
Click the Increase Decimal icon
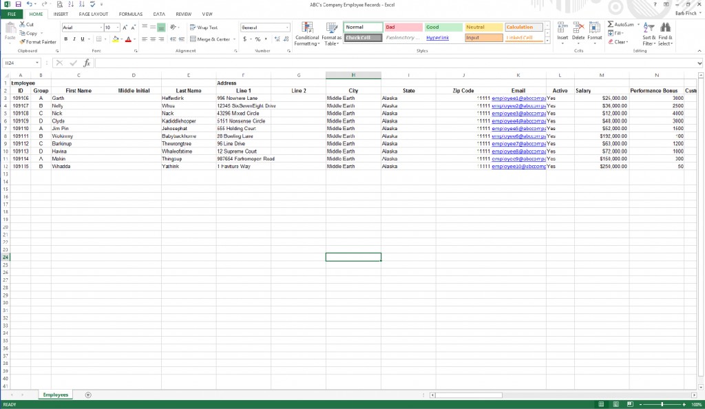(277, 39)
